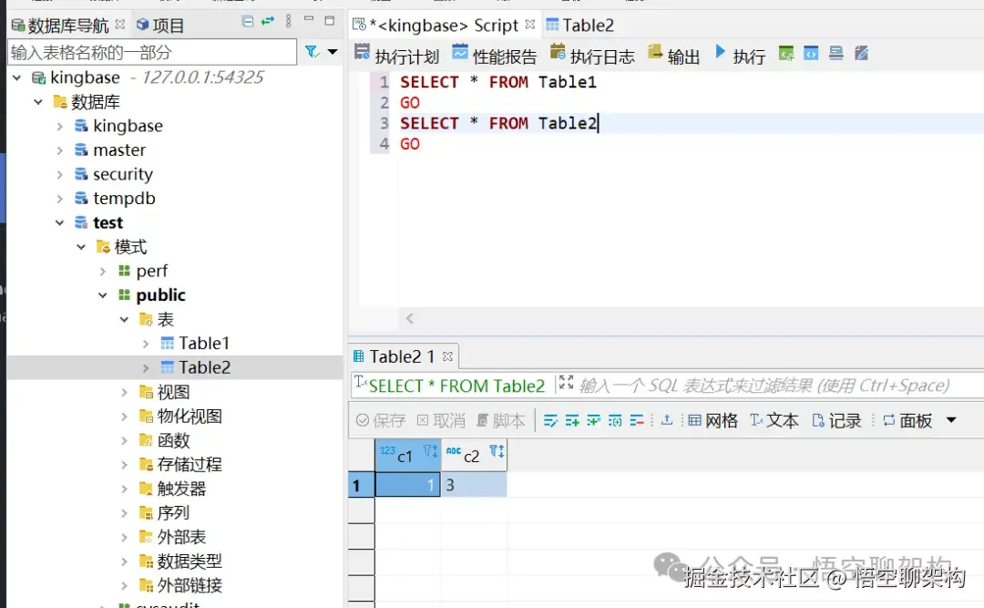Close the Table2 1 results tab

click(447, 356)
